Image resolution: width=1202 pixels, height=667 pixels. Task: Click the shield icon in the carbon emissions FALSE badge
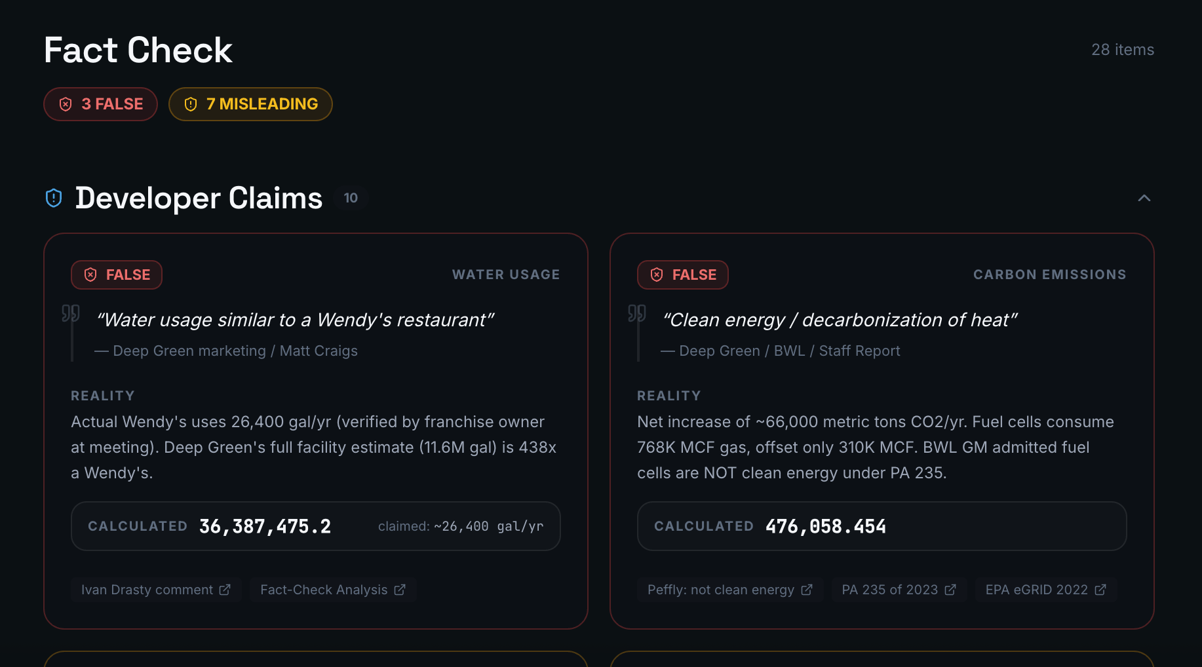[x=657, y=275]
